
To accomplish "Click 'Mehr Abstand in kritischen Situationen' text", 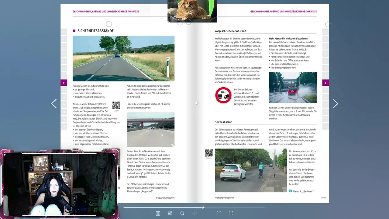I will (x=288, y=39).
